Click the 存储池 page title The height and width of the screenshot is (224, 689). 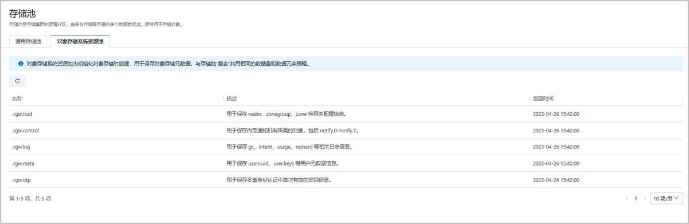[22, 13]
